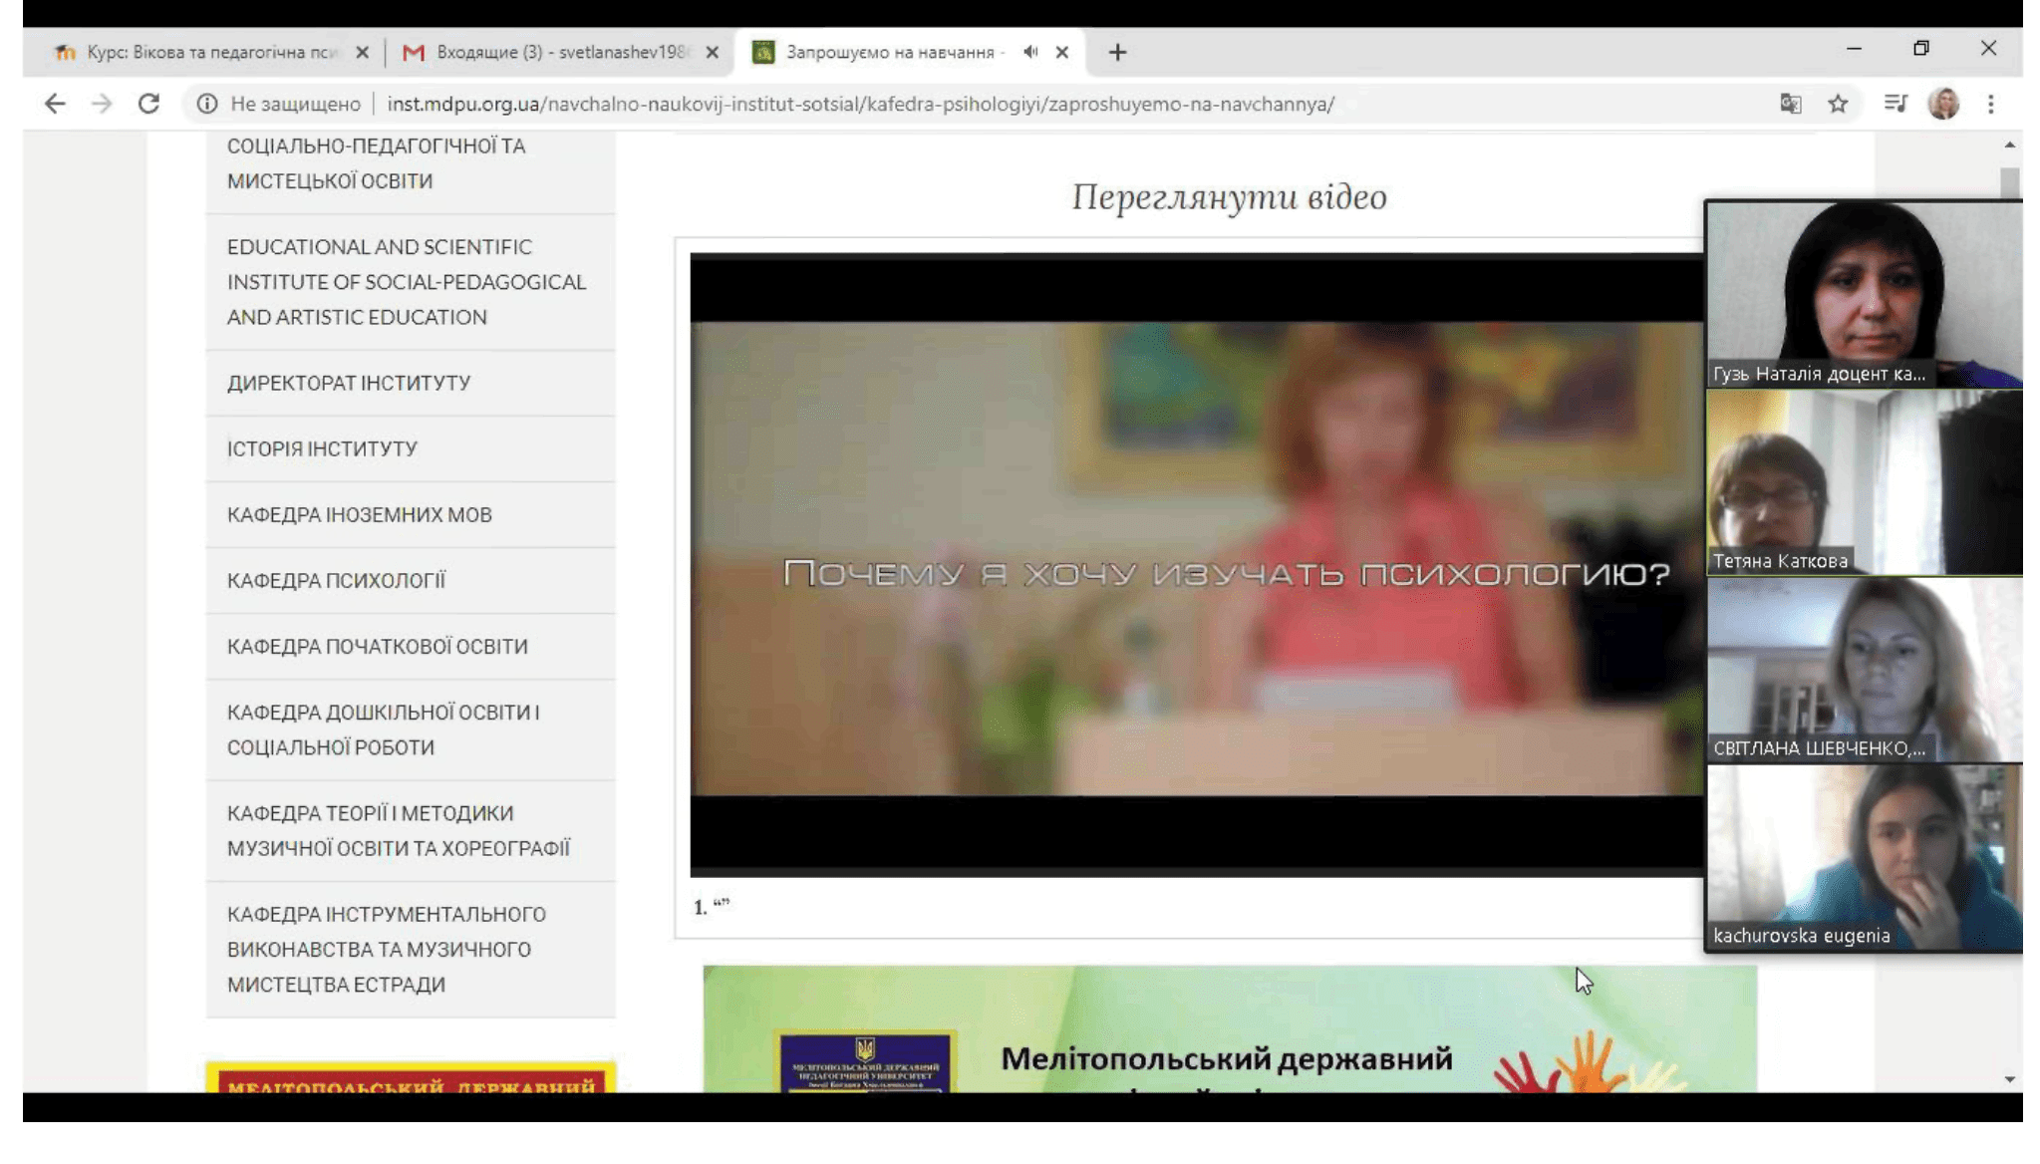Close the Gmail 'Входящие' tab

(712, 52)
